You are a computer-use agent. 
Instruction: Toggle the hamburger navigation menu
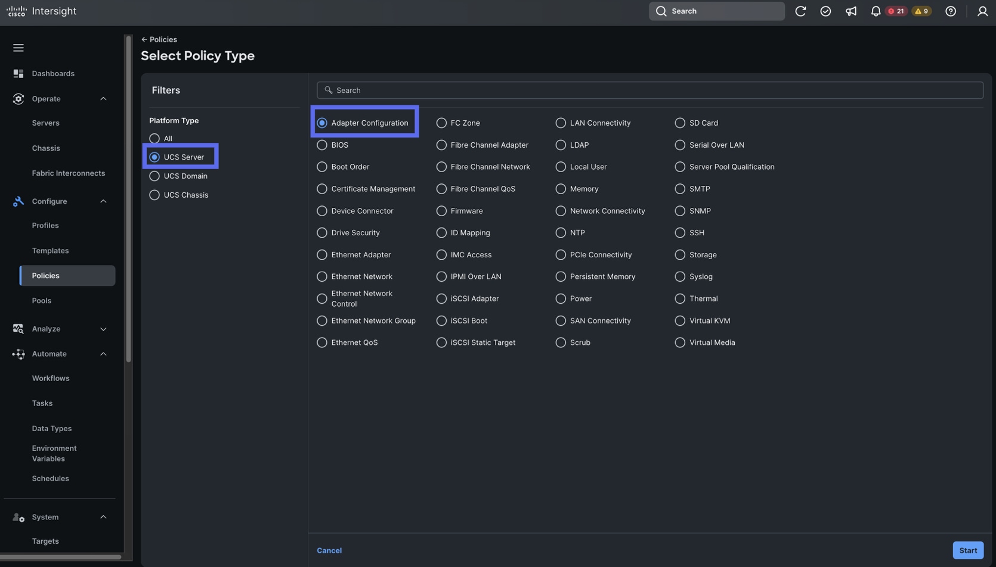(x=18, y=48)
